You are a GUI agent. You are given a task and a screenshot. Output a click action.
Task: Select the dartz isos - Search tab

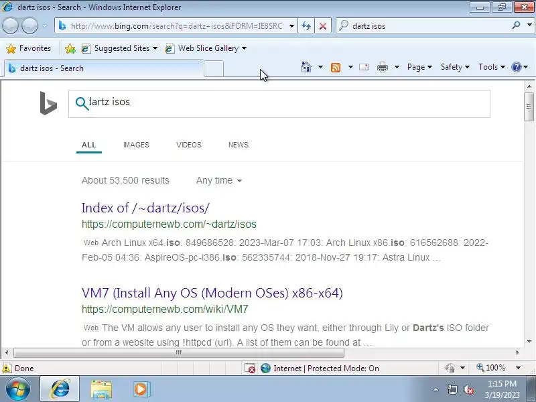(x=105, y=68)
